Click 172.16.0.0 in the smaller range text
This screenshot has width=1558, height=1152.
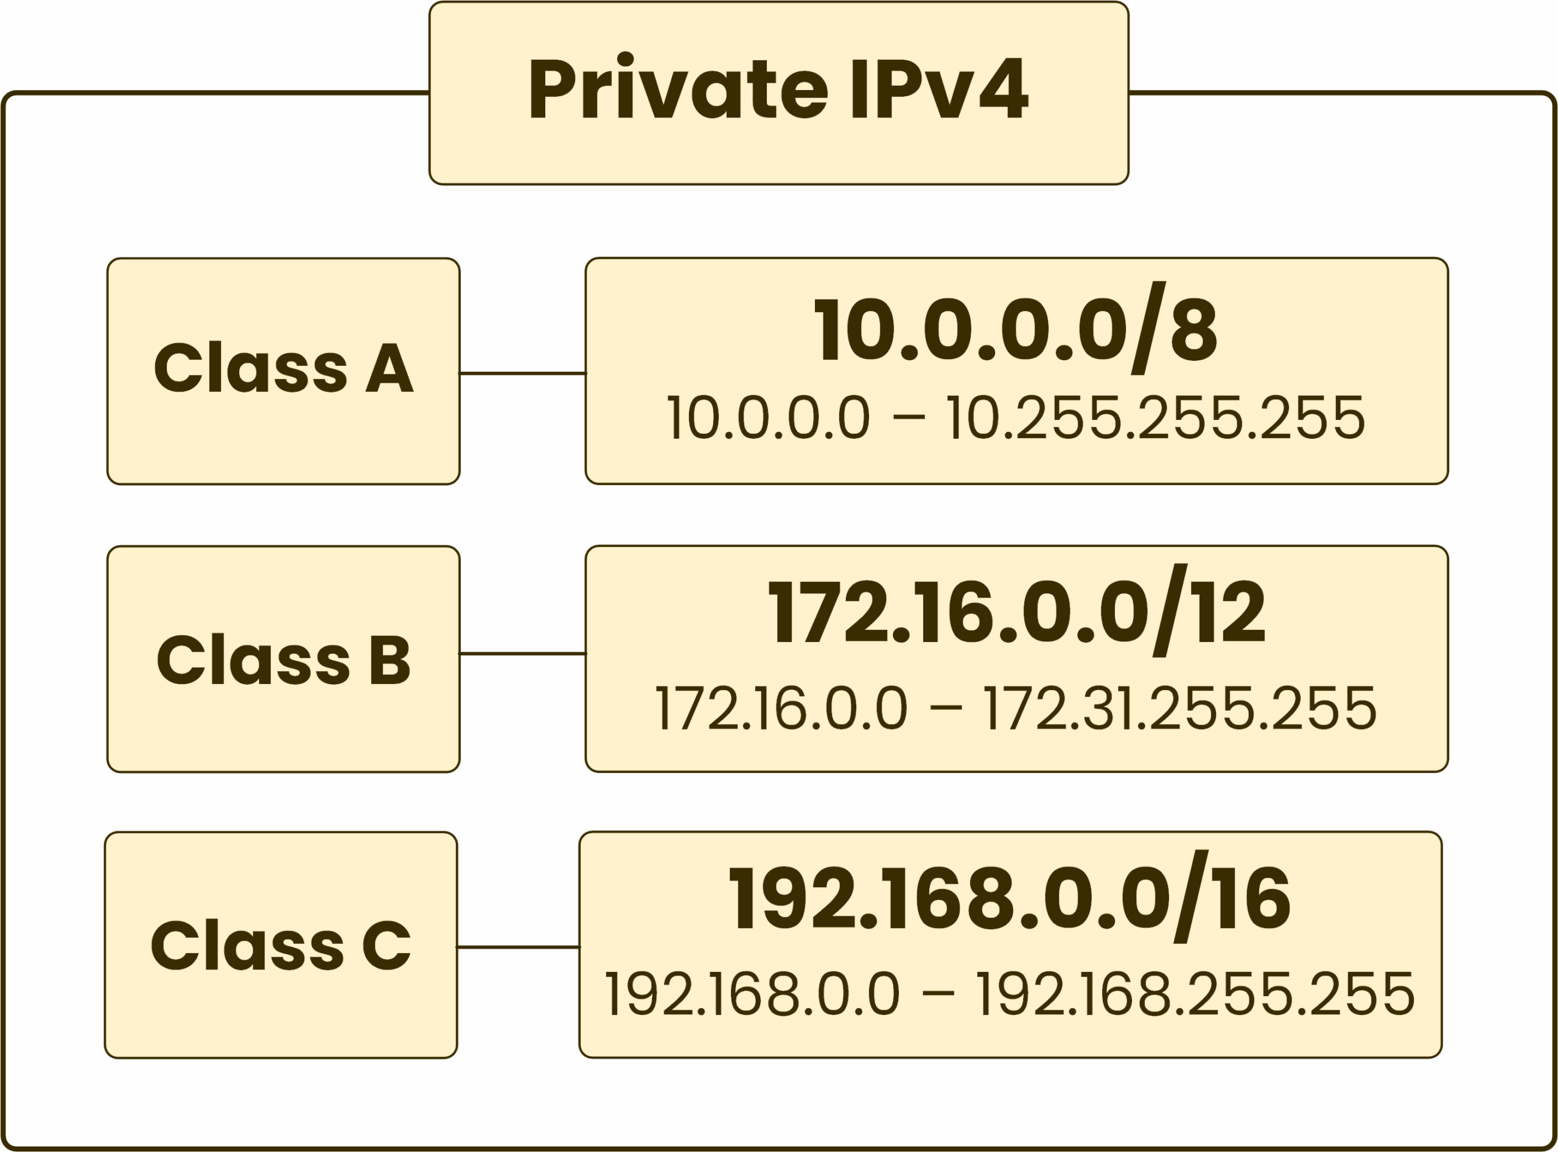(x=781, y=708)
